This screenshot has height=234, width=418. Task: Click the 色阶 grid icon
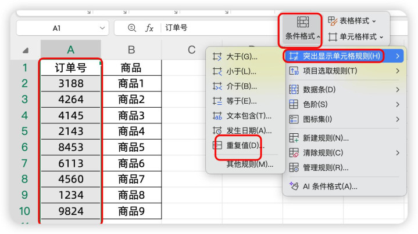point(294,104)
